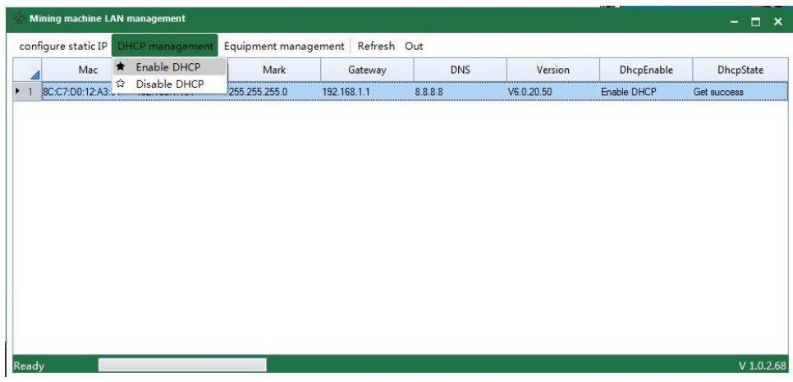Select the DhcpState cell showing Get success

[x=718, y=92]
